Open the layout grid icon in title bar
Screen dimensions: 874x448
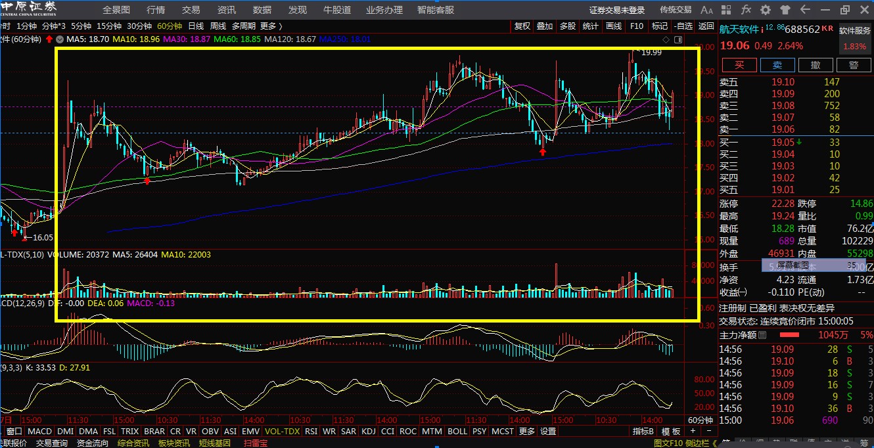click(726, 10)
